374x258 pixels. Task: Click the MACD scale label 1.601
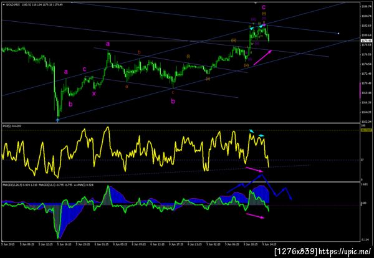(365, 184)
